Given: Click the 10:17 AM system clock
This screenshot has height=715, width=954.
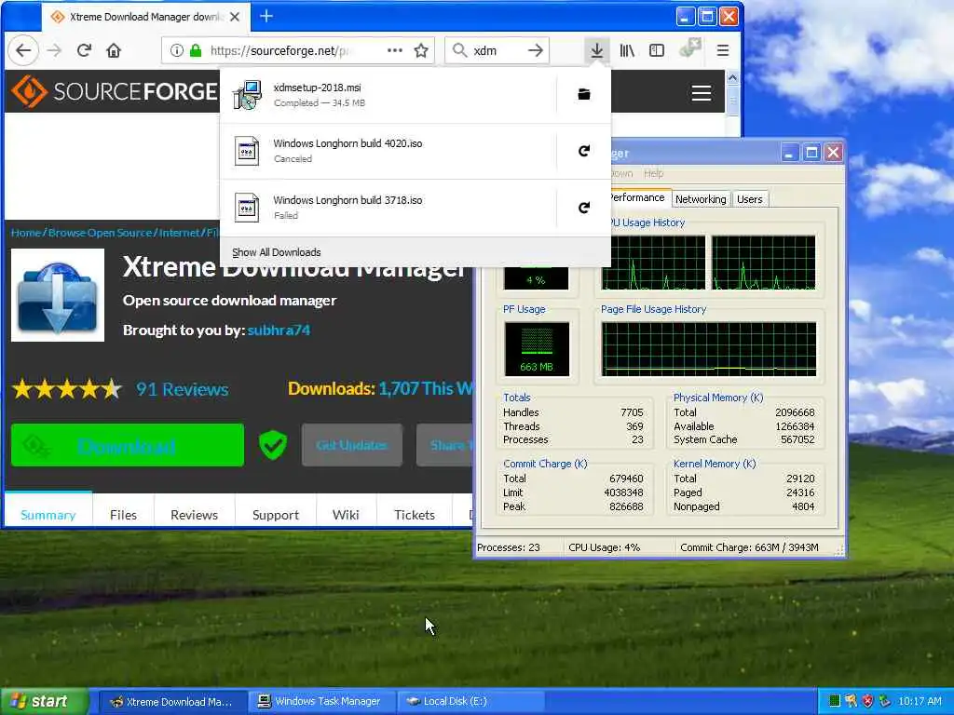Looking at the screenshot, I should tap(920, 701).
